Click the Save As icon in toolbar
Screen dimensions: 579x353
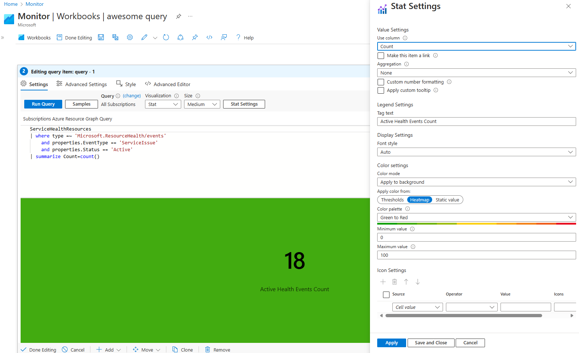(115, 37)
